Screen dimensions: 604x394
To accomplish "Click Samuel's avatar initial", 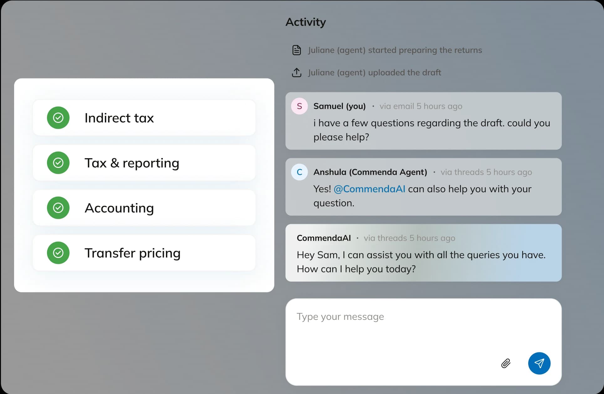I will coord(299,106).
